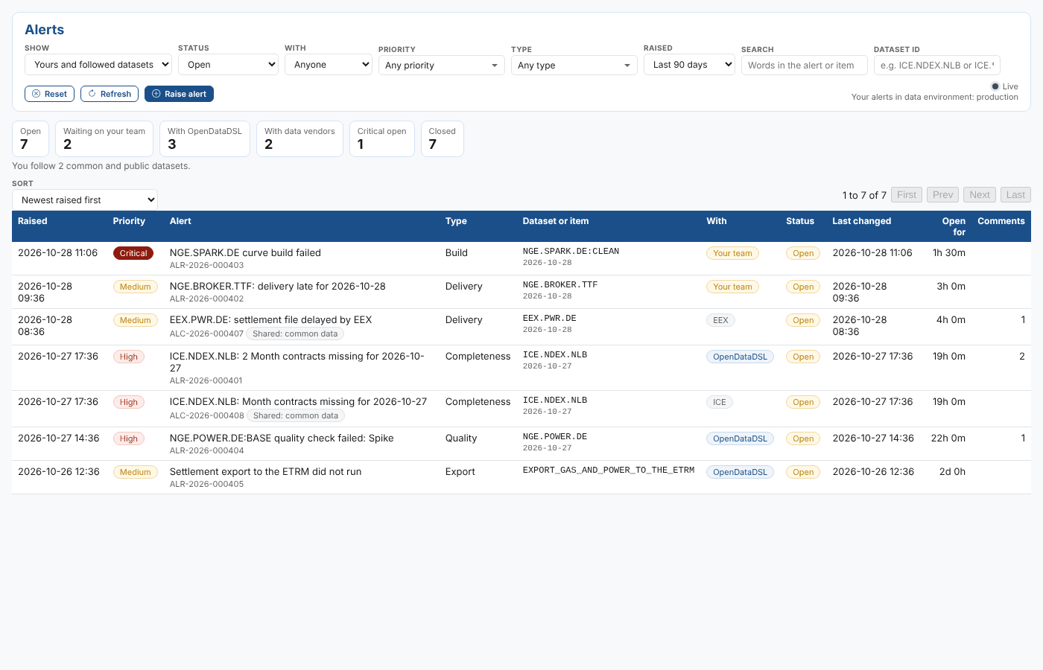Image resolution: width=1043 pixels, height=670 pixels.
Task: Click the Critical priority badge
Action: [133, 253]
